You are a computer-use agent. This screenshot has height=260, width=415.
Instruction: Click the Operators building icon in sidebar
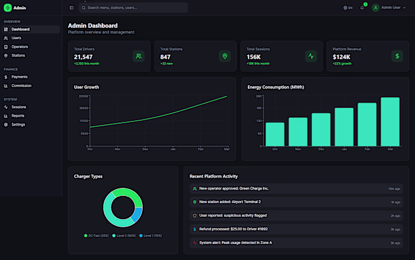[x=6, y=47]
